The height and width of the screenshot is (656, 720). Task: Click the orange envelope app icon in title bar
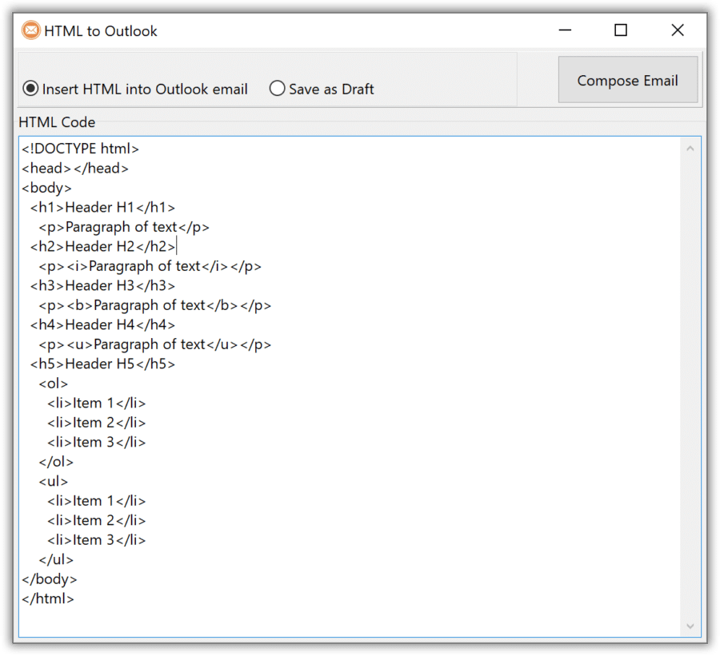[30, 30]
